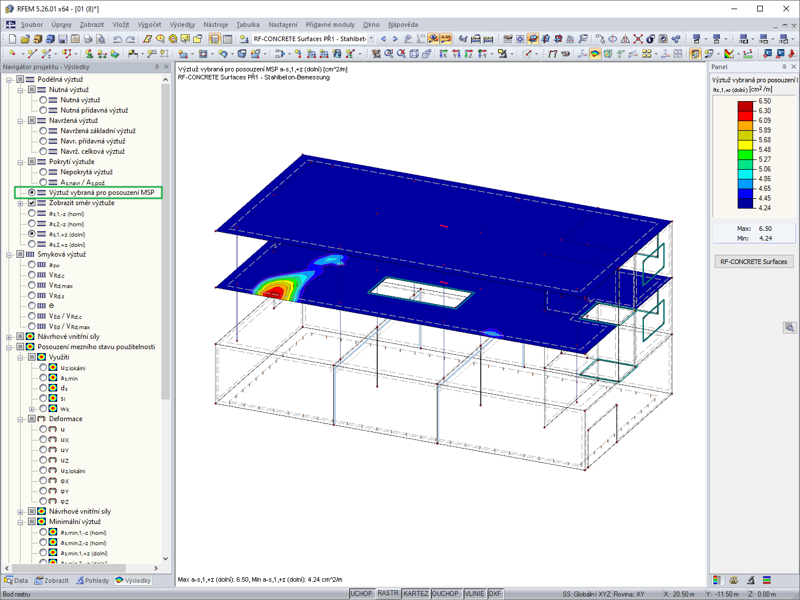Expand Zobrazit směr výztuže tree node
Image resolution: width=800 pixels, height=600 pixels.
pyautogui.click(x=21, y=203)
